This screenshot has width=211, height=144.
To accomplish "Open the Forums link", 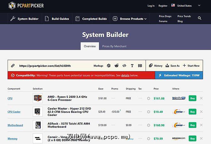I will pos(163,21).
